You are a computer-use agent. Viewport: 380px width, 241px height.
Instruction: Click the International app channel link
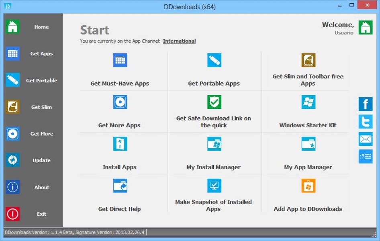coord(179,41)
